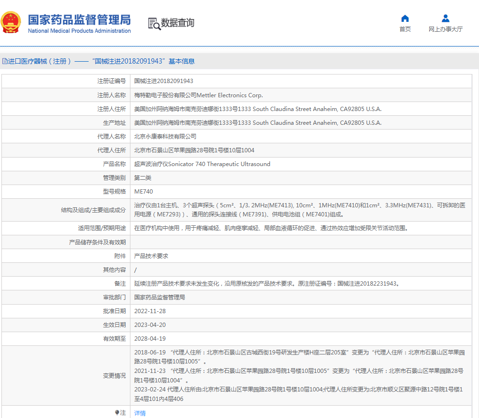The image size is (479, 418).
Task: Open the 网上办事大厅 text label
Action: point(445,29)
